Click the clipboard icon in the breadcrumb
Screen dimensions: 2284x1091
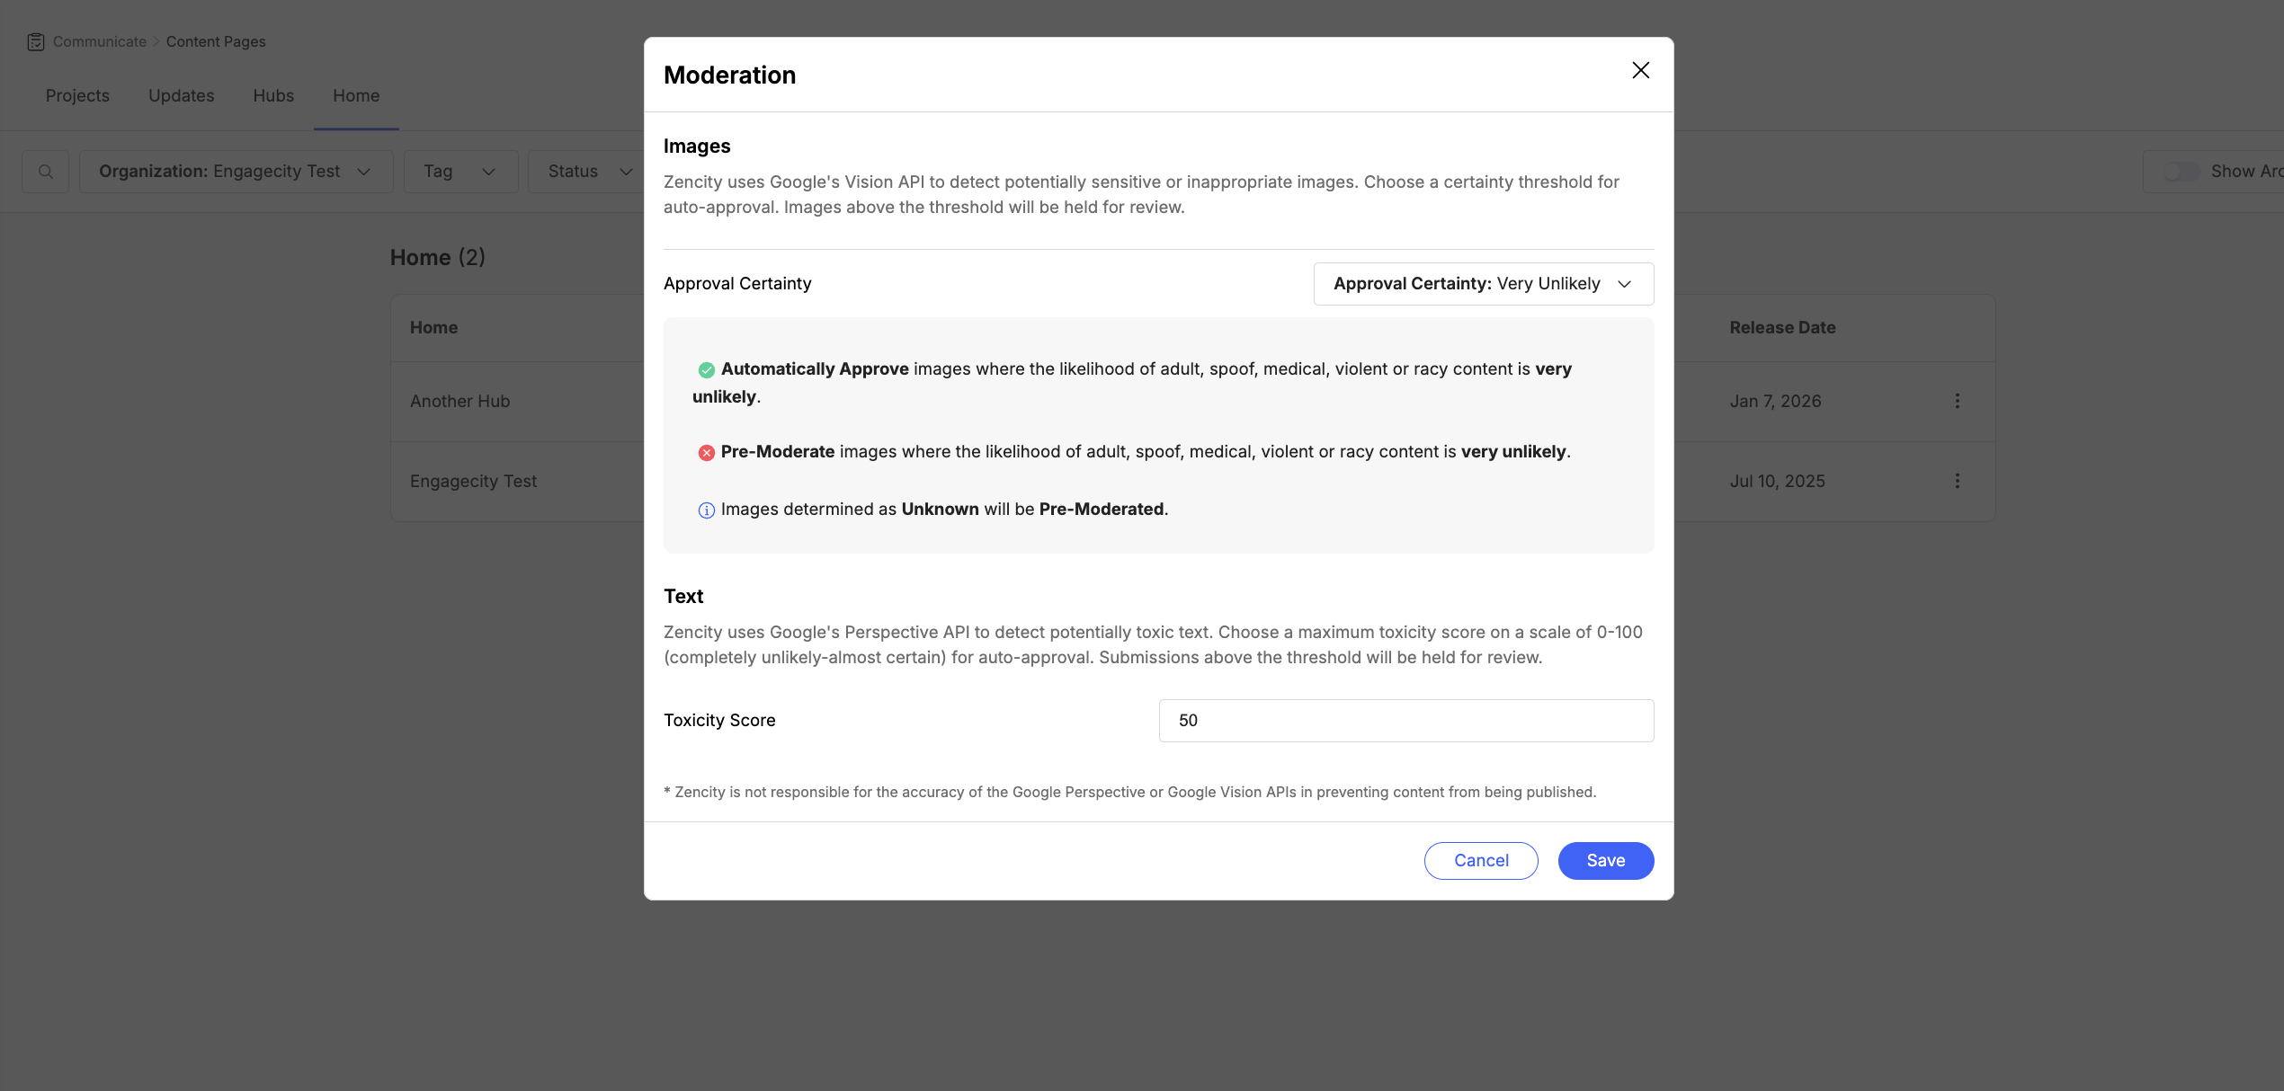(35, 41)
